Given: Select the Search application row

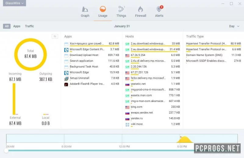Looking at the screenshot, I should (x=92, y=61).
